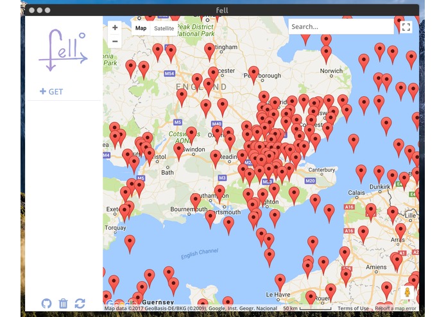Click the refresh arrows icon
Viewport: 446px width, 317px height.
(x=80, y=304)
